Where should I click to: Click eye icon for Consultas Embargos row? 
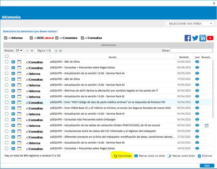click(x=197, y=120)
